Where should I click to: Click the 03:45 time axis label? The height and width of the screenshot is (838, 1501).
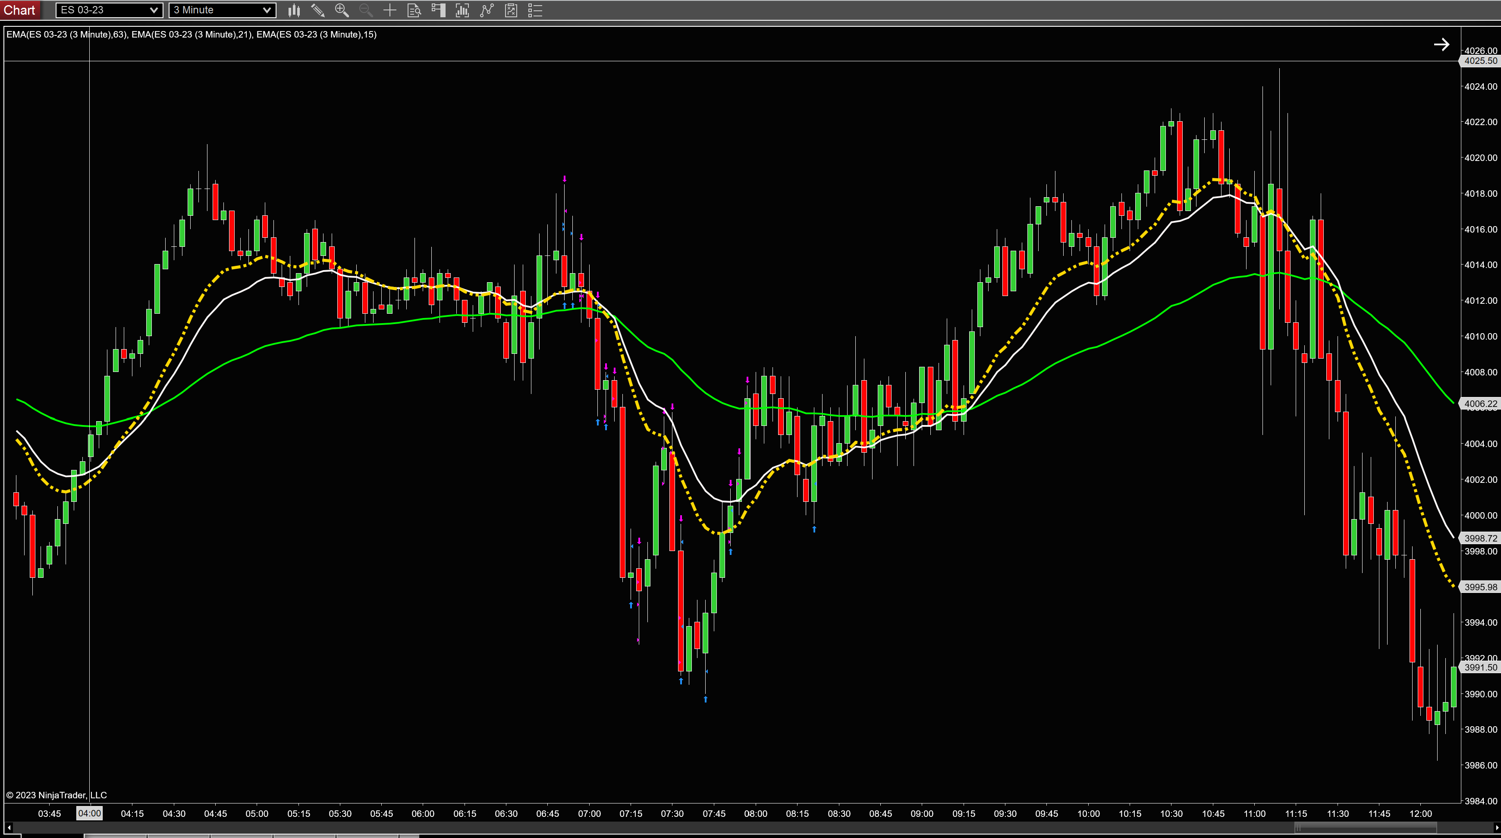(x=50, y=813)
